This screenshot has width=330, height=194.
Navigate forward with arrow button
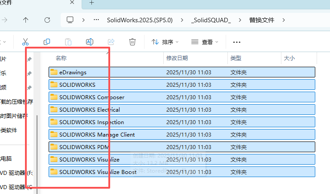4,20
